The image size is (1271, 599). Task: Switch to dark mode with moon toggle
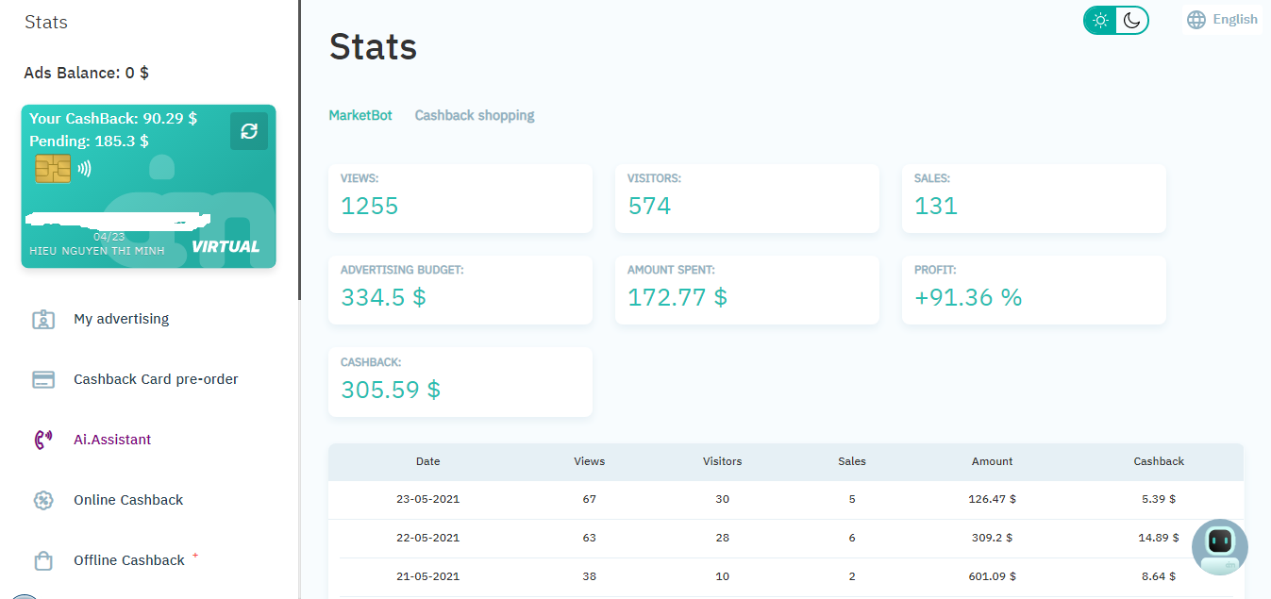1131,20
